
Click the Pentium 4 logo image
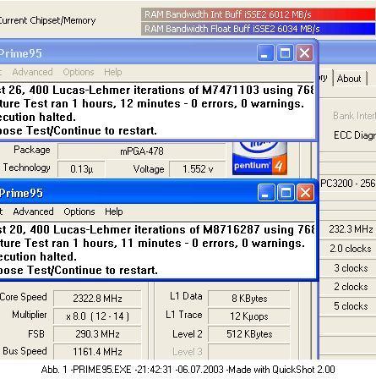(x=259, y=158)
